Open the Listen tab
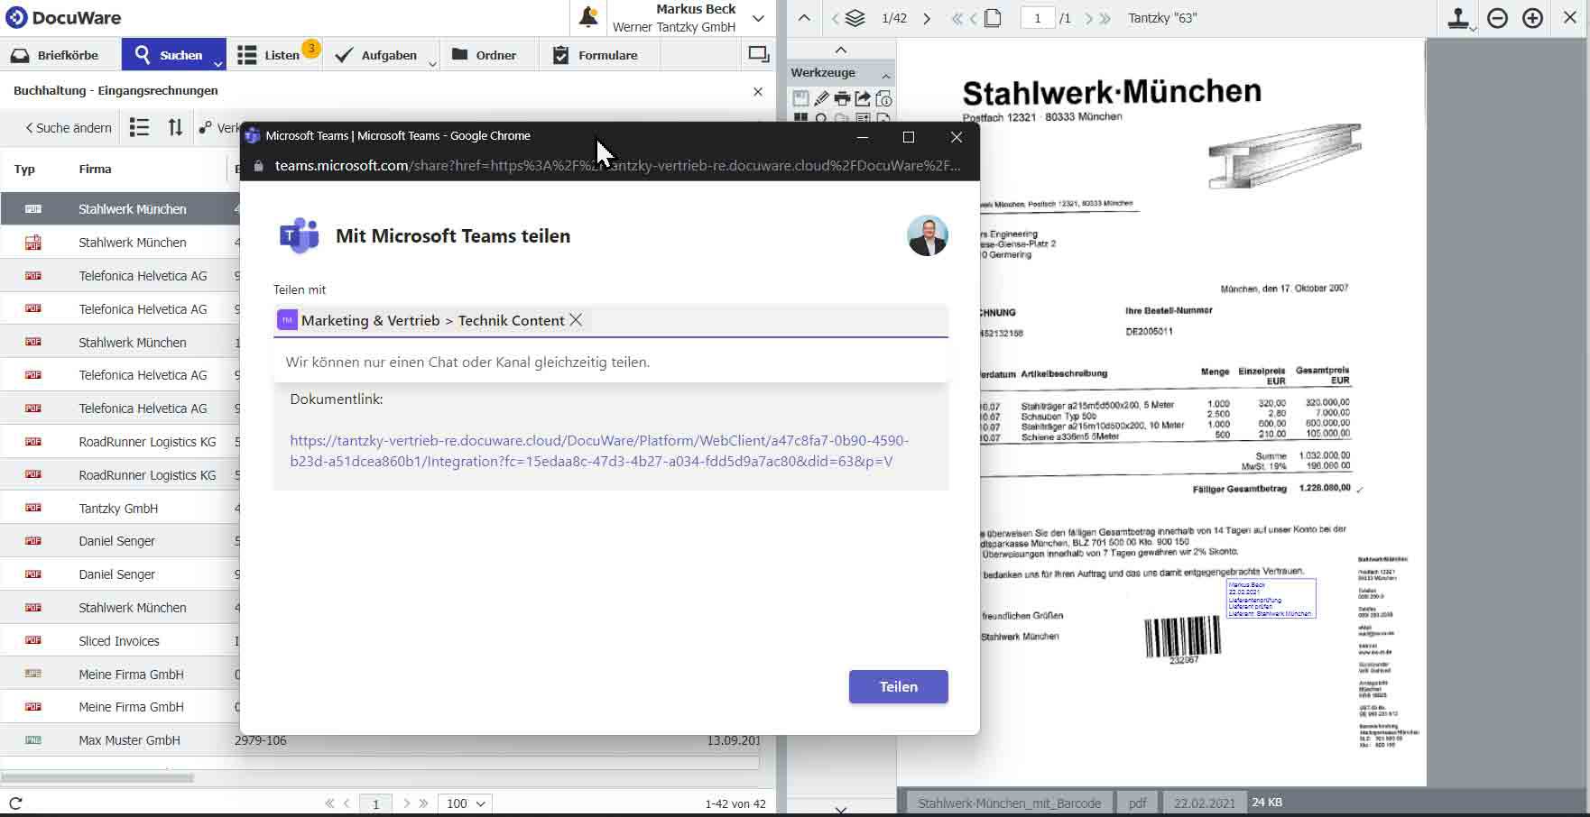This screenshot has width=1590, height=817. coord(269,55)
